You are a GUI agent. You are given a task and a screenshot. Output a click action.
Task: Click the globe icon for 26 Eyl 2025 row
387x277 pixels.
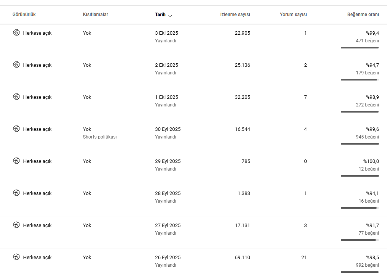16,257
